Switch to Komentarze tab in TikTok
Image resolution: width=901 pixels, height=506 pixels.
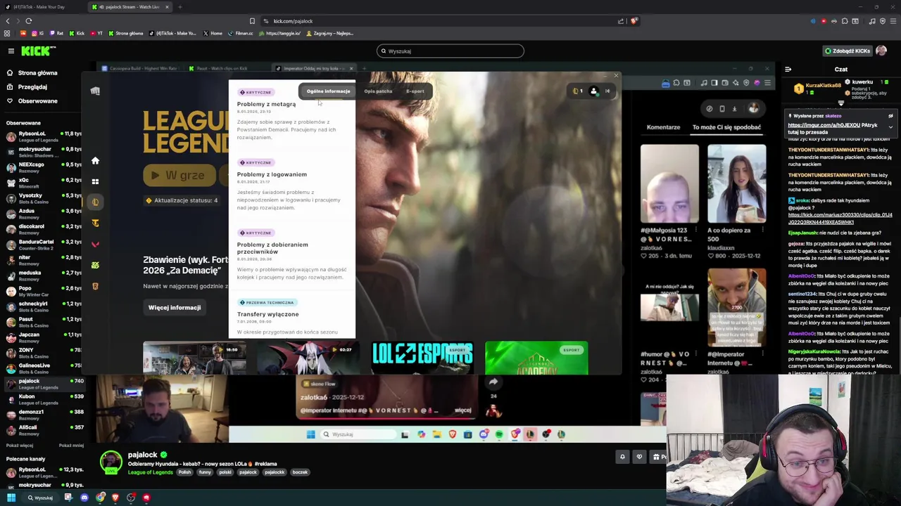point(663,127)
